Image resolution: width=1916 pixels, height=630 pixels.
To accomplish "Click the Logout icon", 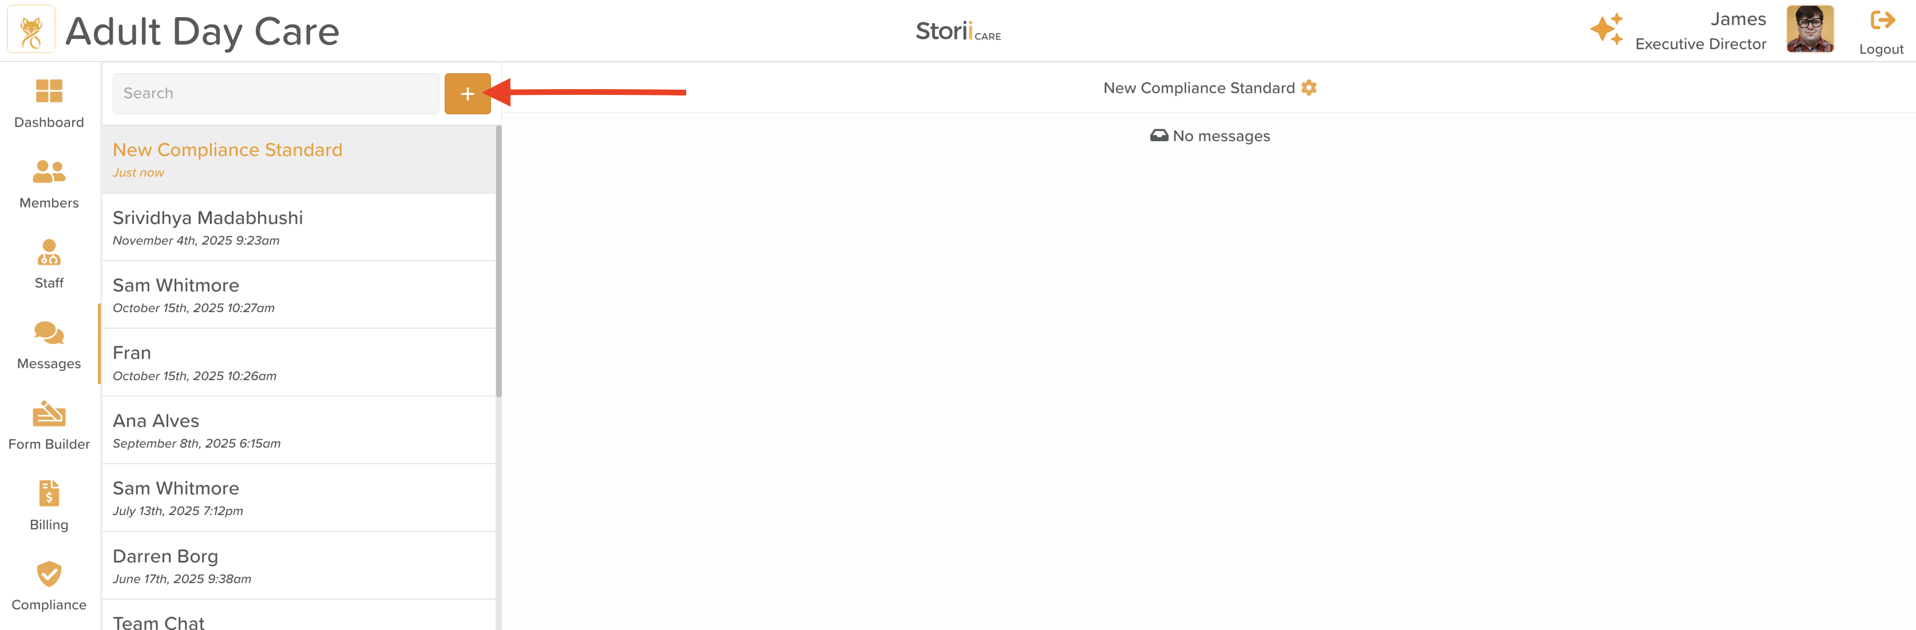I will tap(1881, 21).
